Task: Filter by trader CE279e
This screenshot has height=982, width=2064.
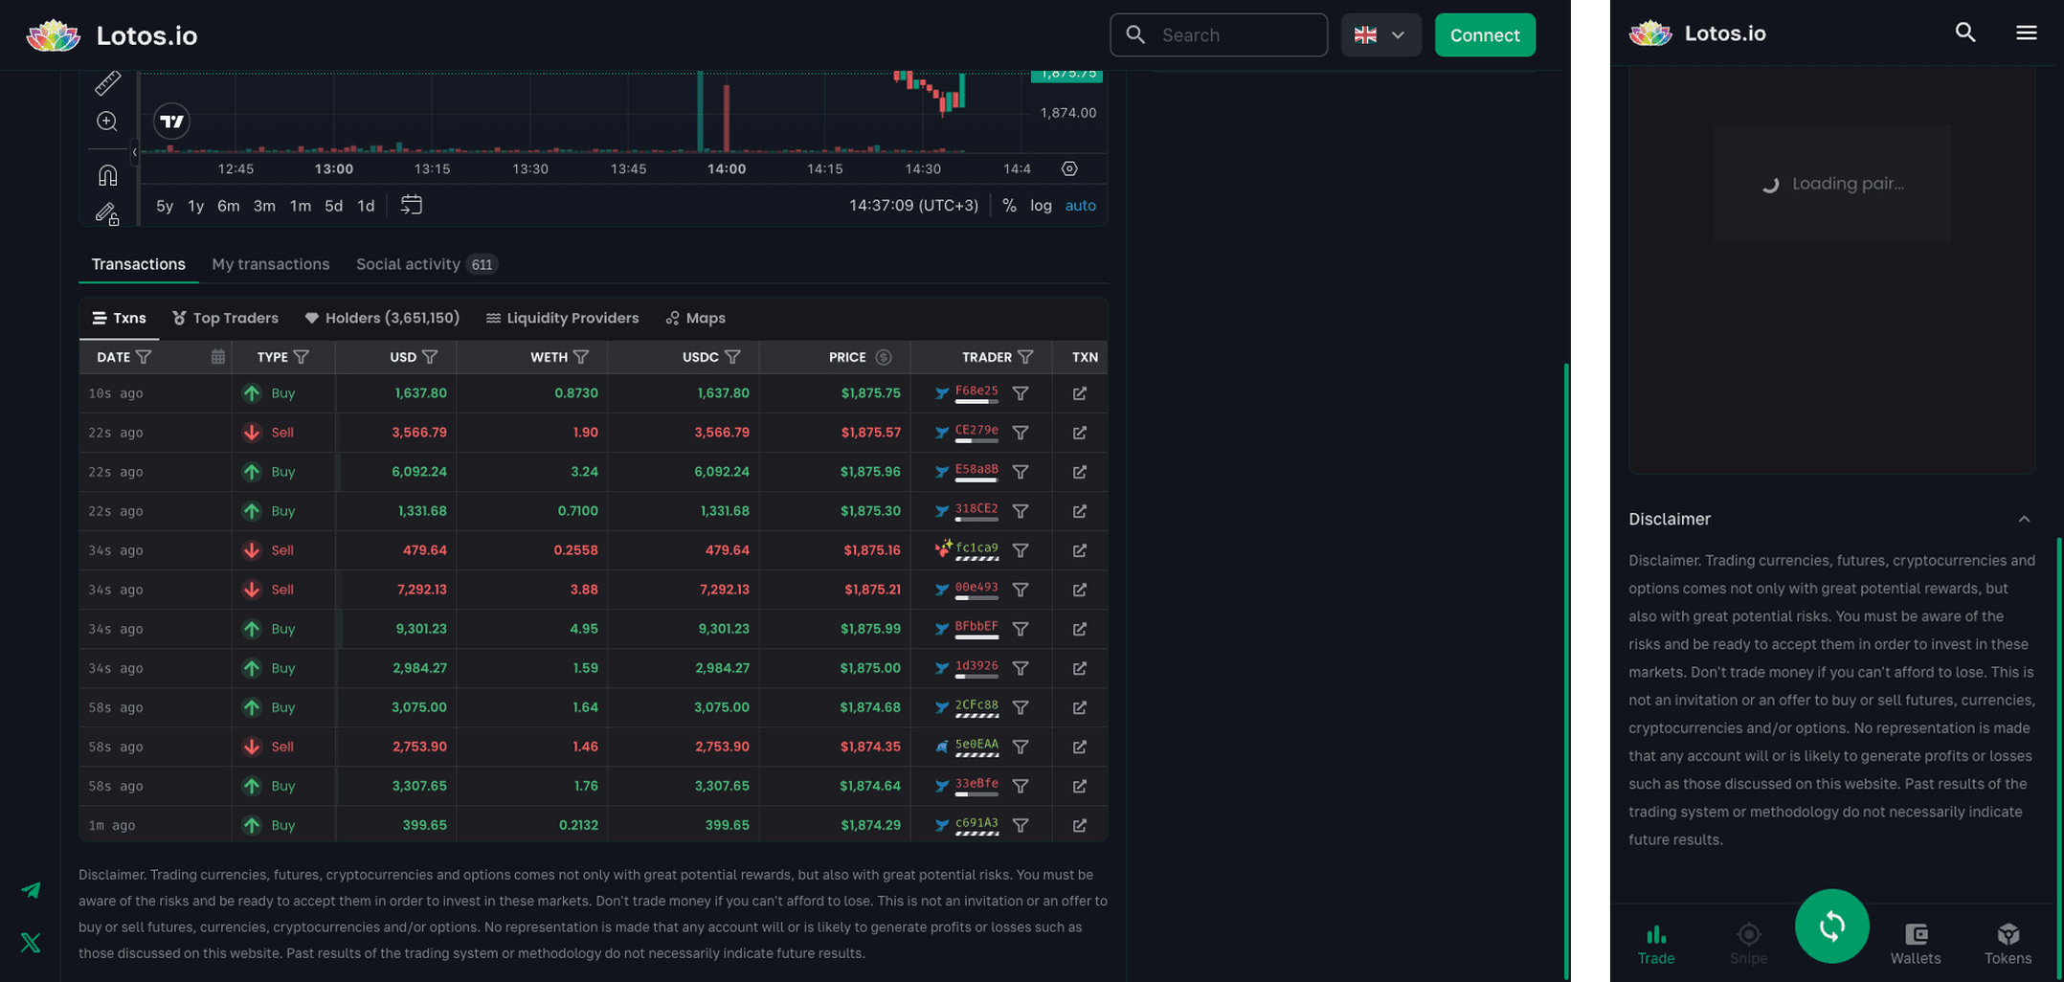Action: tap(1021, 433)
